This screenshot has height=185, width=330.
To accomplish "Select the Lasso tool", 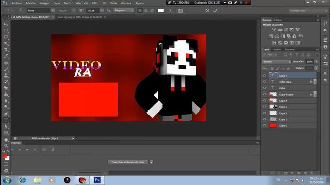I will click(6, 37).
